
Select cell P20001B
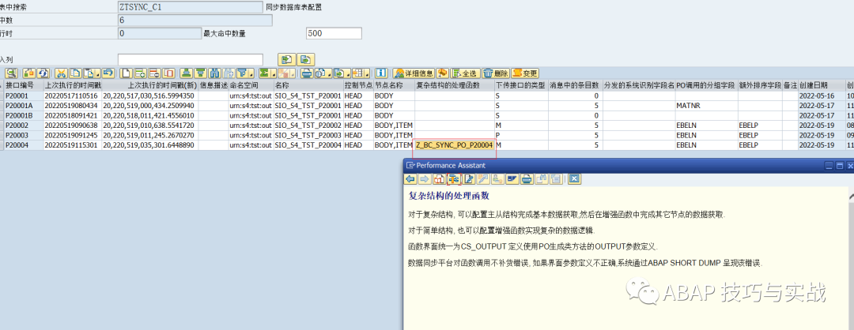coord(24,115)
